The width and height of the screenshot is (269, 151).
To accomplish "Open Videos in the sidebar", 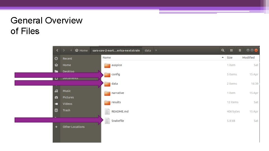I will 68,104.
